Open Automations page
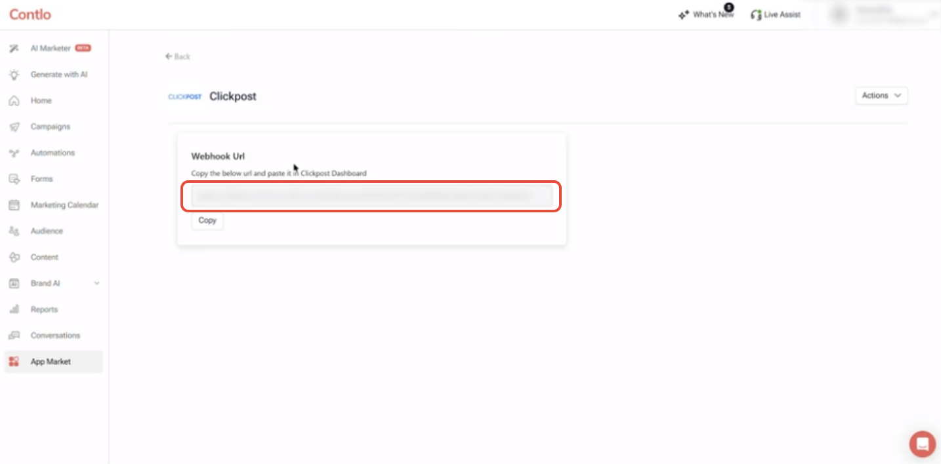 [52, 153]
